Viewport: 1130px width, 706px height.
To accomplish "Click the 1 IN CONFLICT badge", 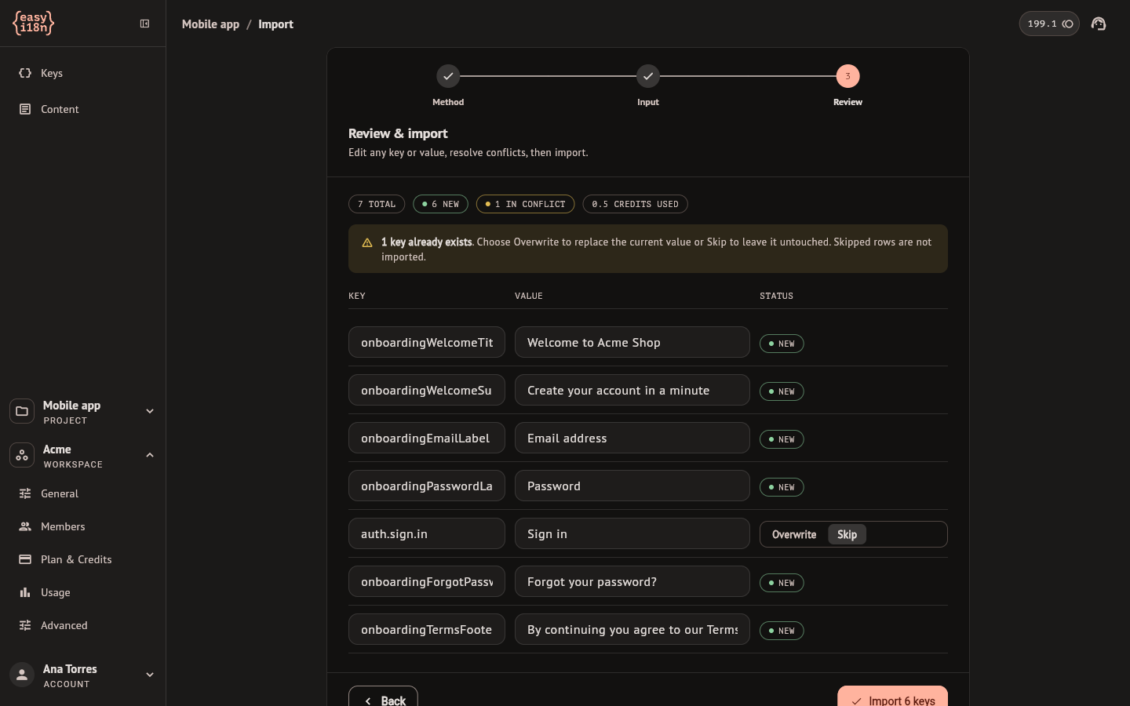I will tap(525, 204).
